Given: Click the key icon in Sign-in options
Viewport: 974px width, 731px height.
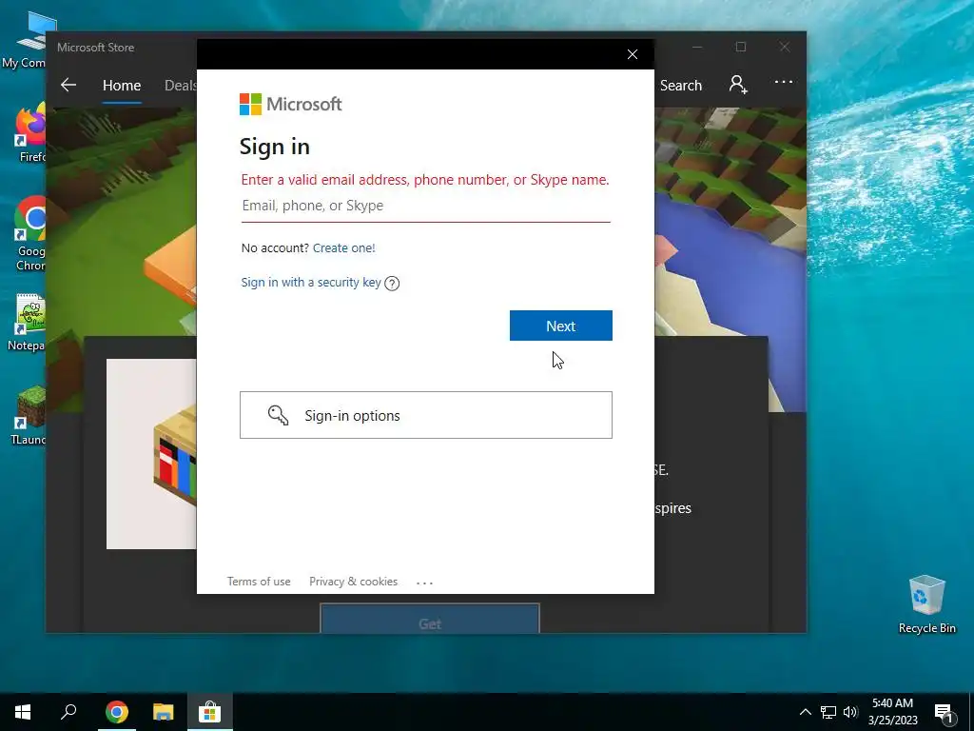Looking at the screenshot, I should (278, 415).
